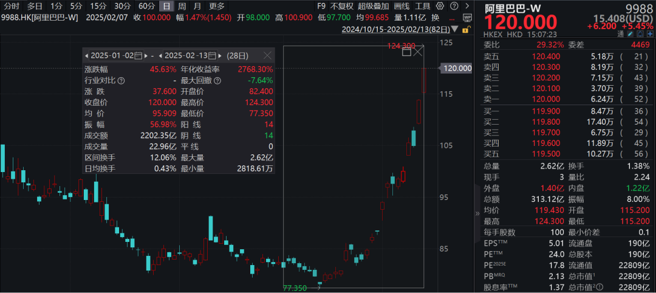Open the 超级叠加 overlay option
This screenshot has height=293, width=656.
373,6
